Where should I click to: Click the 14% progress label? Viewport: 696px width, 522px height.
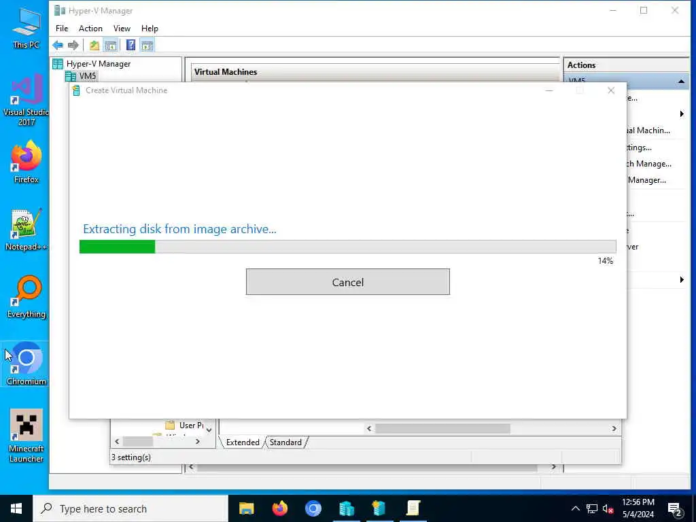pos(605,261)
